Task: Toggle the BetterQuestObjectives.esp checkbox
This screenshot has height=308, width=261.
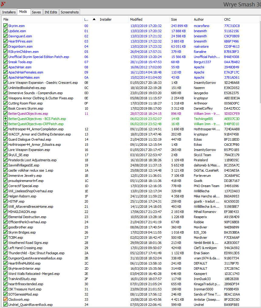Action: (x=5, y=114)
